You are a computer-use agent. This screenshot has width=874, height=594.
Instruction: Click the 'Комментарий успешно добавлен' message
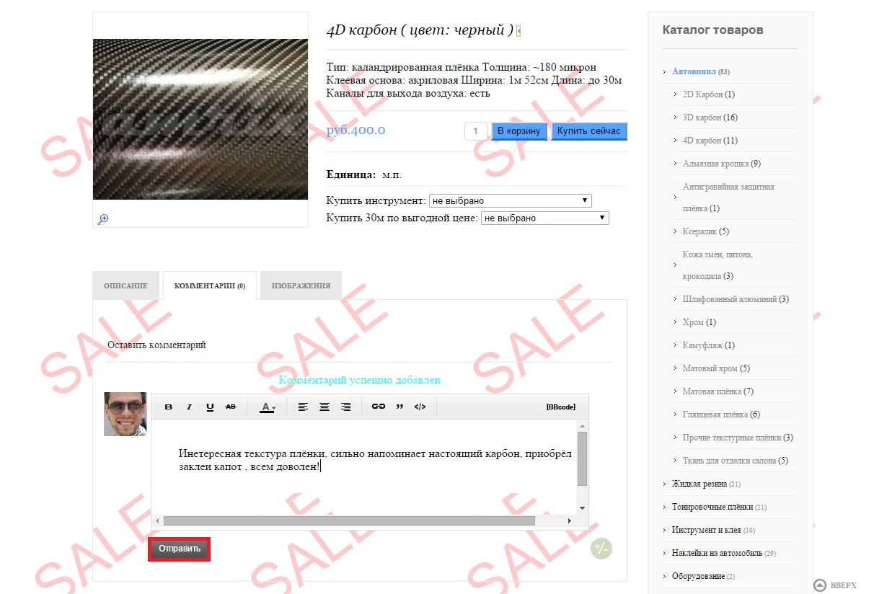[x=359, y=380]
